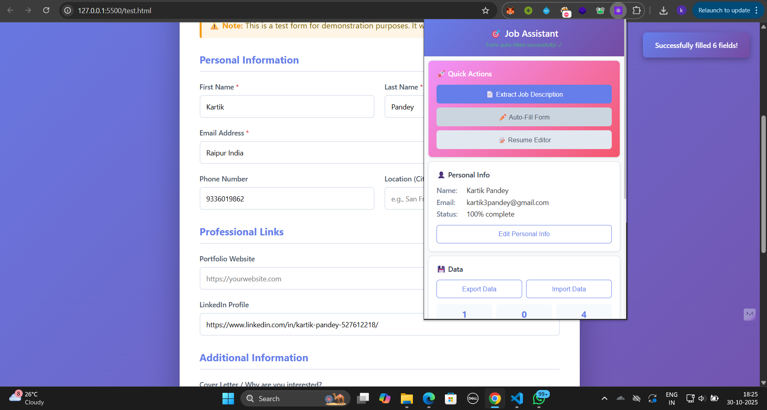767x410 pixels.
Task: Reload the test.html page
Action: pyautogui.click(x=46, y=10)
